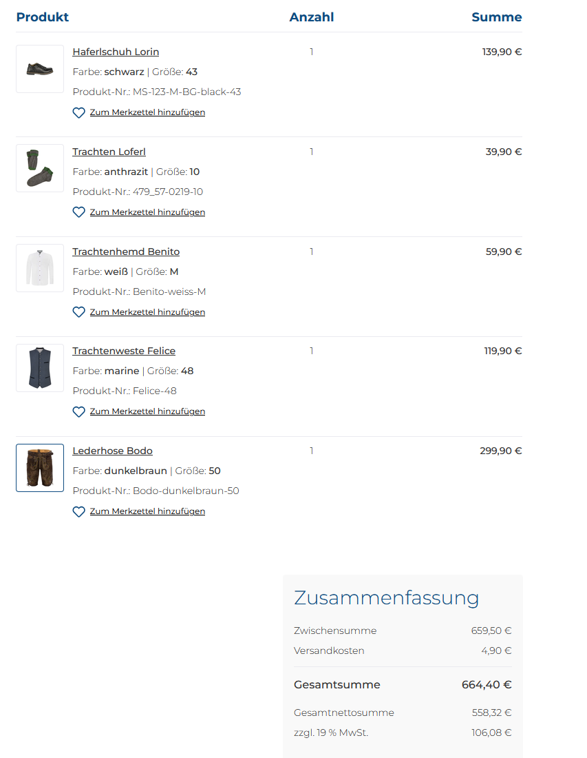Click navy vest thumbnail image
587x758 pixels.
(40, 368)
